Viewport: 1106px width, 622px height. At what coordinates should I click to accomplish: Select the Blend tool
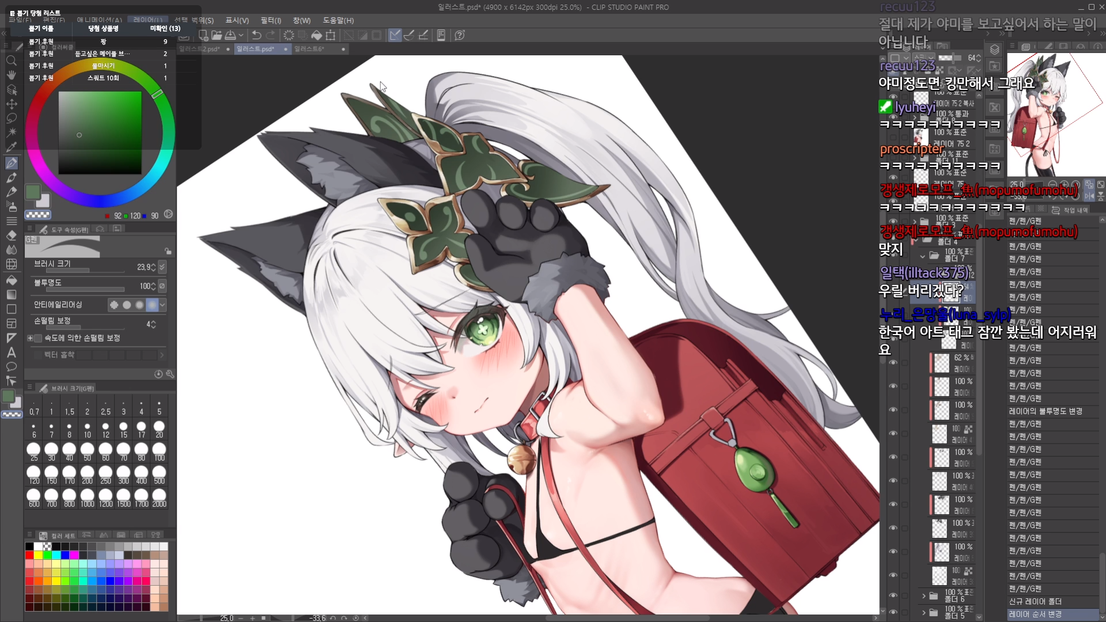coord(11,250)
